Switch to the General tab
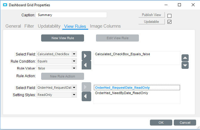The image size is (200, 130). click(13, 26)
